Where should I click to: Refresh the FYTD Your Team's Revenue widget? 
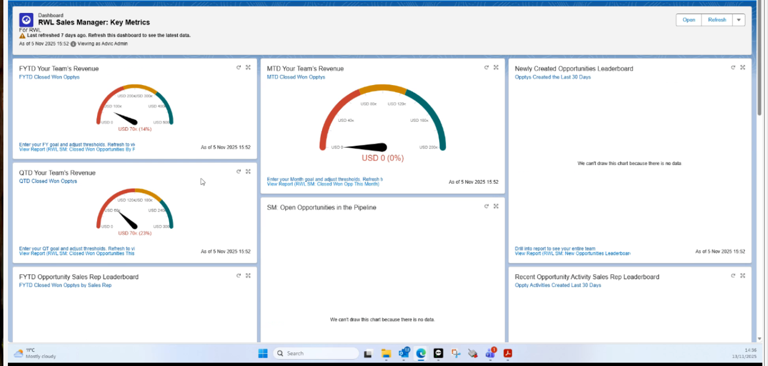point(238,67)
